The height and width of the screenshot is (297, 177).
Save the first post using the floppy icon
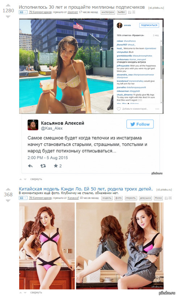[x=130, y=12]
